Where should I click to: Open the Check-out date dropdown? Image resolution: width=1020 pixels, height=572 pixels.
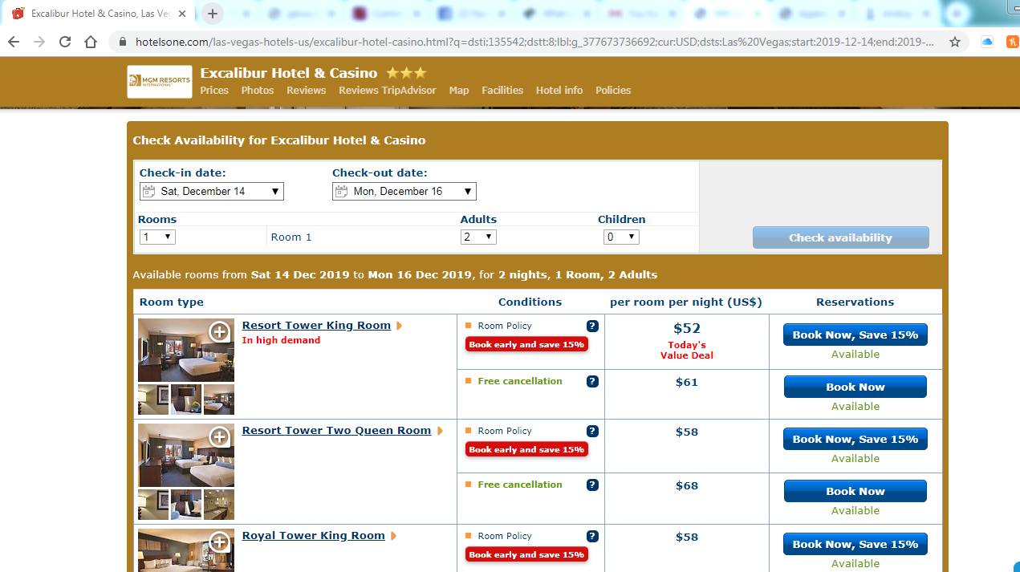tap(404, 192)
